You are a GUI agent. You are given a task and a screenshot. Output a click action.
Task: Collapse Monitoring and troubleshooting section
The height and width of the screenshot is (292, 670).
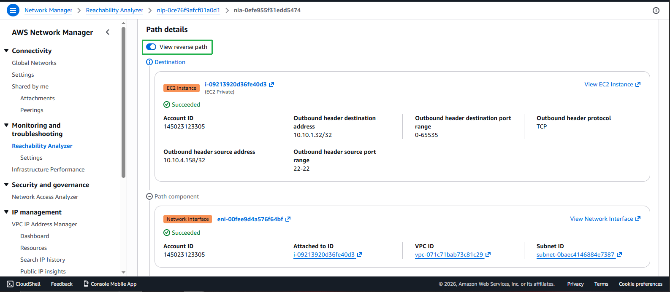[x=6, y=125]
